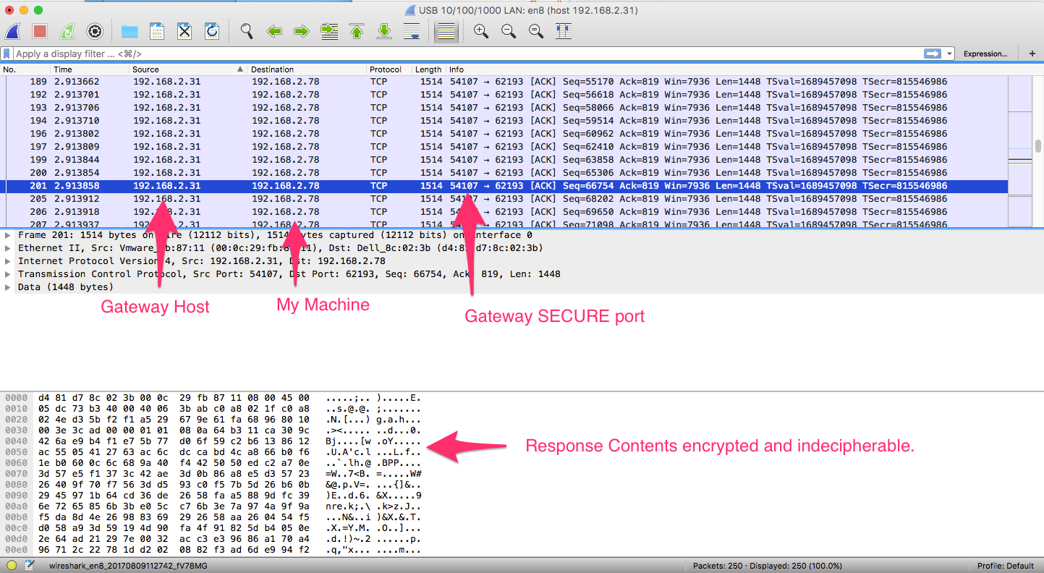The image size is (1044, 573).
Task: Go to the last packet
Action: (385, 31)
